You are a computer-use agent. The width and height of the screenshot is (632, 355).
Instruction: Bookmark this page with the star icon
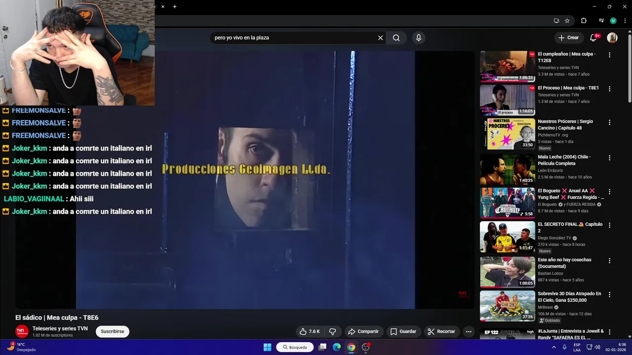[567, 21]
